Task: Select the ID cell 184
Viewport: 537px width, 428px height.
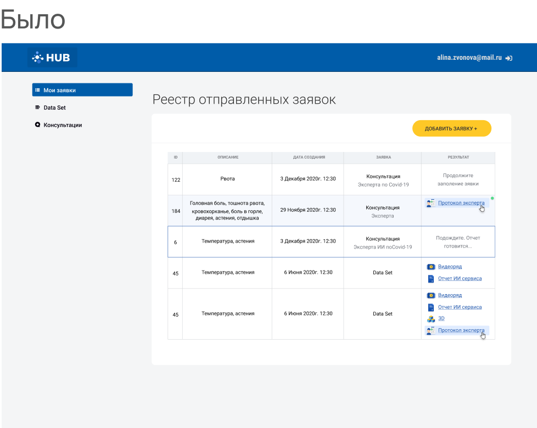Action: coord(176,211)
